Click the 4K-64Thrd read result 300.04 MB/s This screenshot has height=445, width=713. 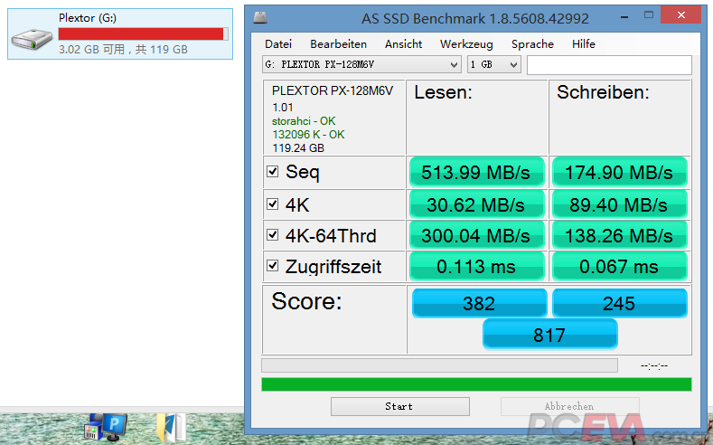[x=476, y=236]
